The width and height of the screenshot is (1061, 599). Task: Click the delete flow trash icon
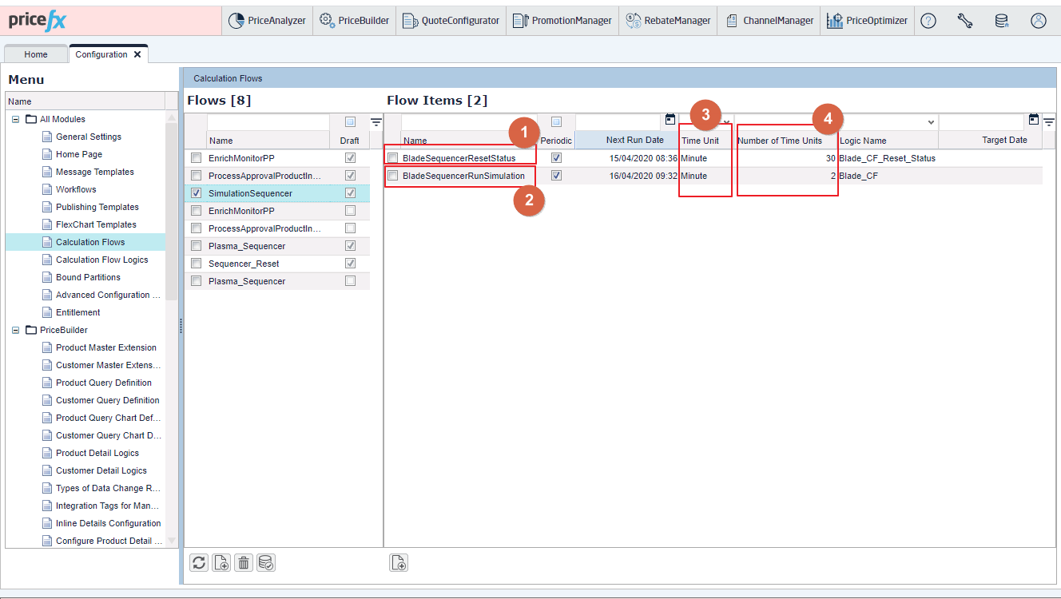coord(244,563)
